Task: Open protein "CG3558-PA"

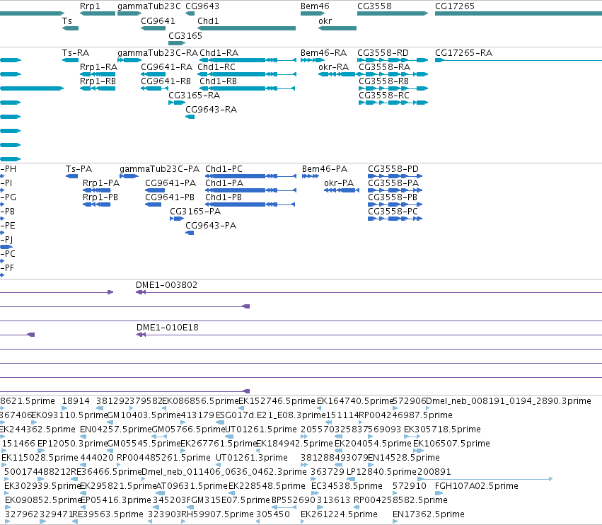Action: pyautogui.click(x=393, y=183)
